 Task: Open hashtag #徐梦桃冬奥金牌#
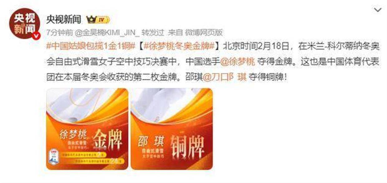178,47
